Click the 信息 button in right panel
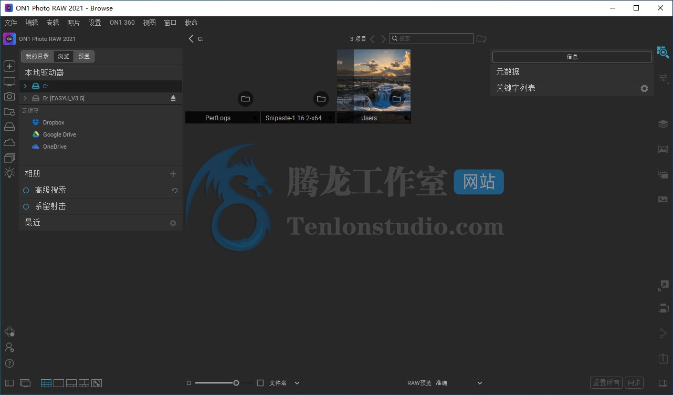 click(572, 57)
